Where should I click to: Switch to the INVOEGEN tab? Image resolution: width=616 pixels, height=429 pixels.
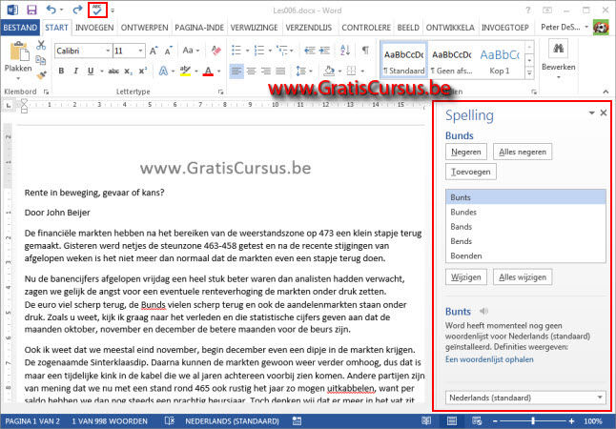[x=94, y=28]
